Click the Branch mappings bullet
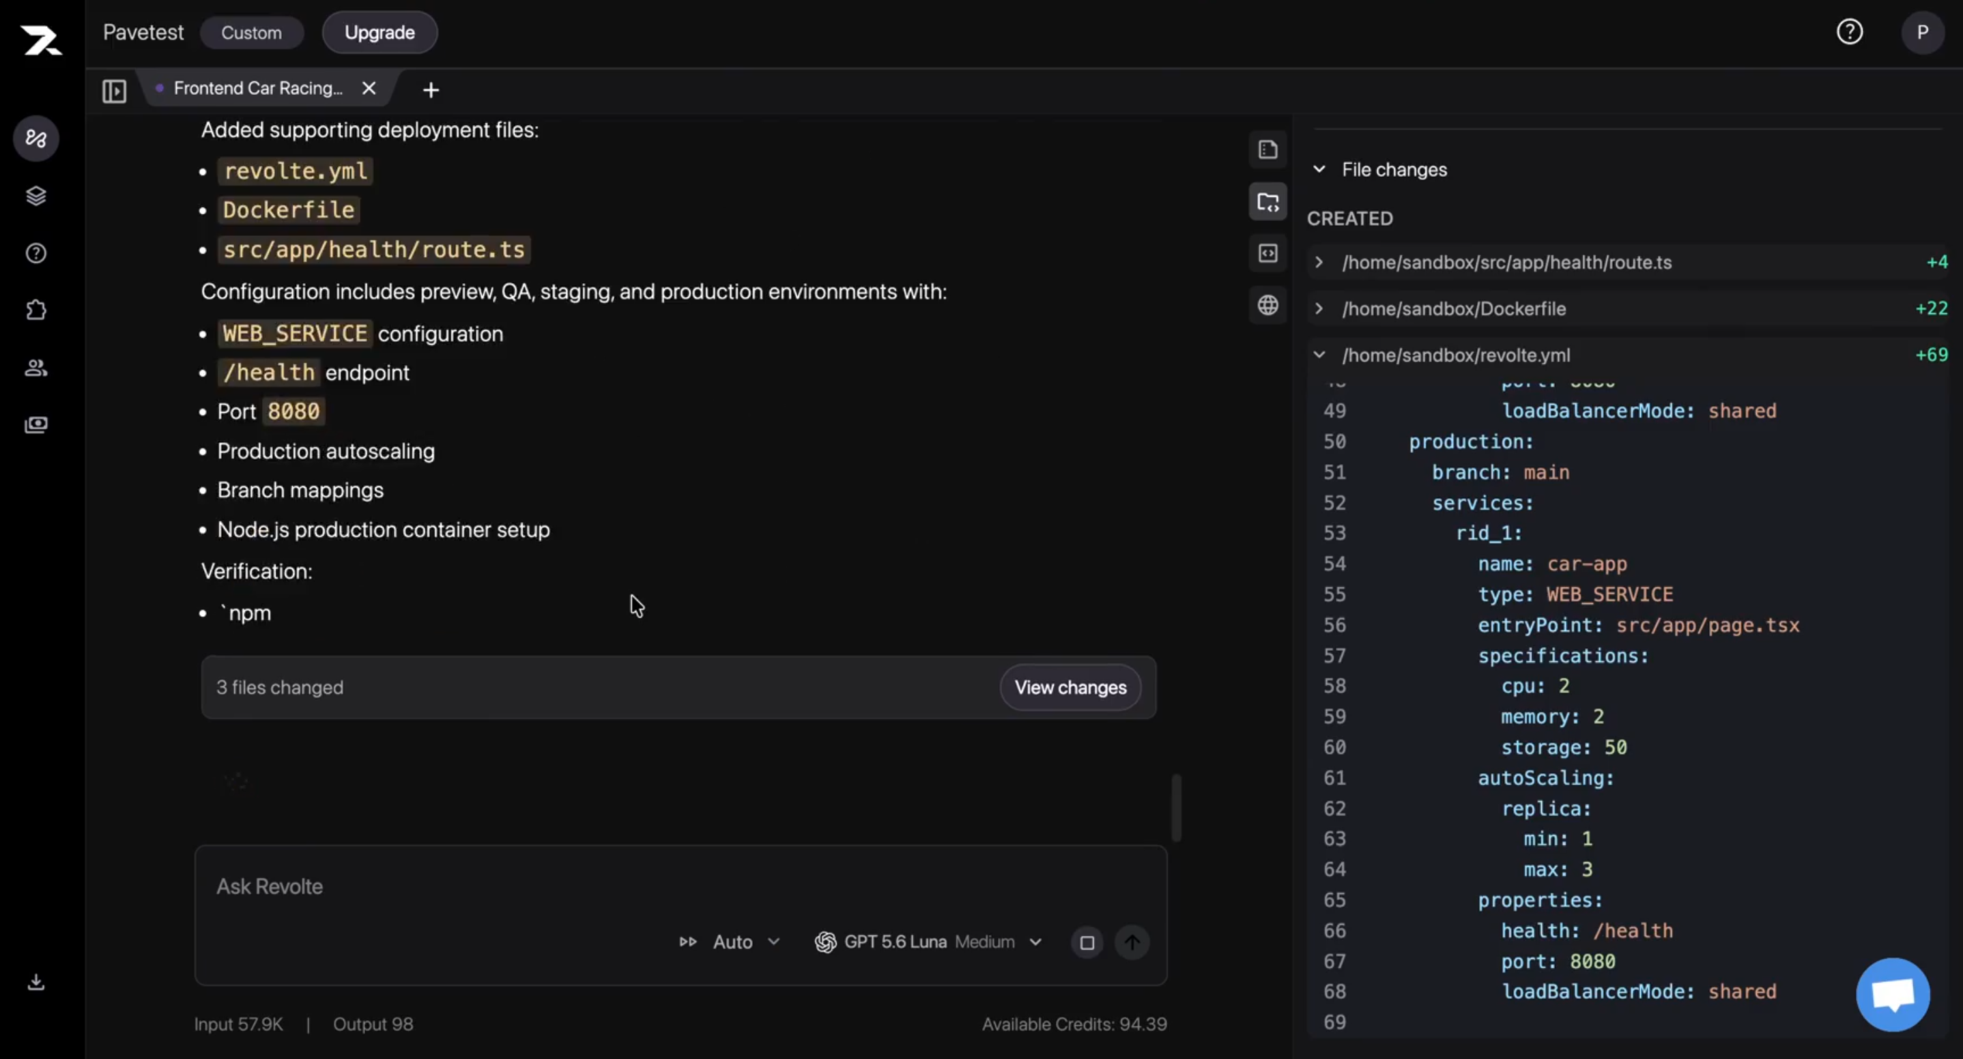 tap(300, 490)
